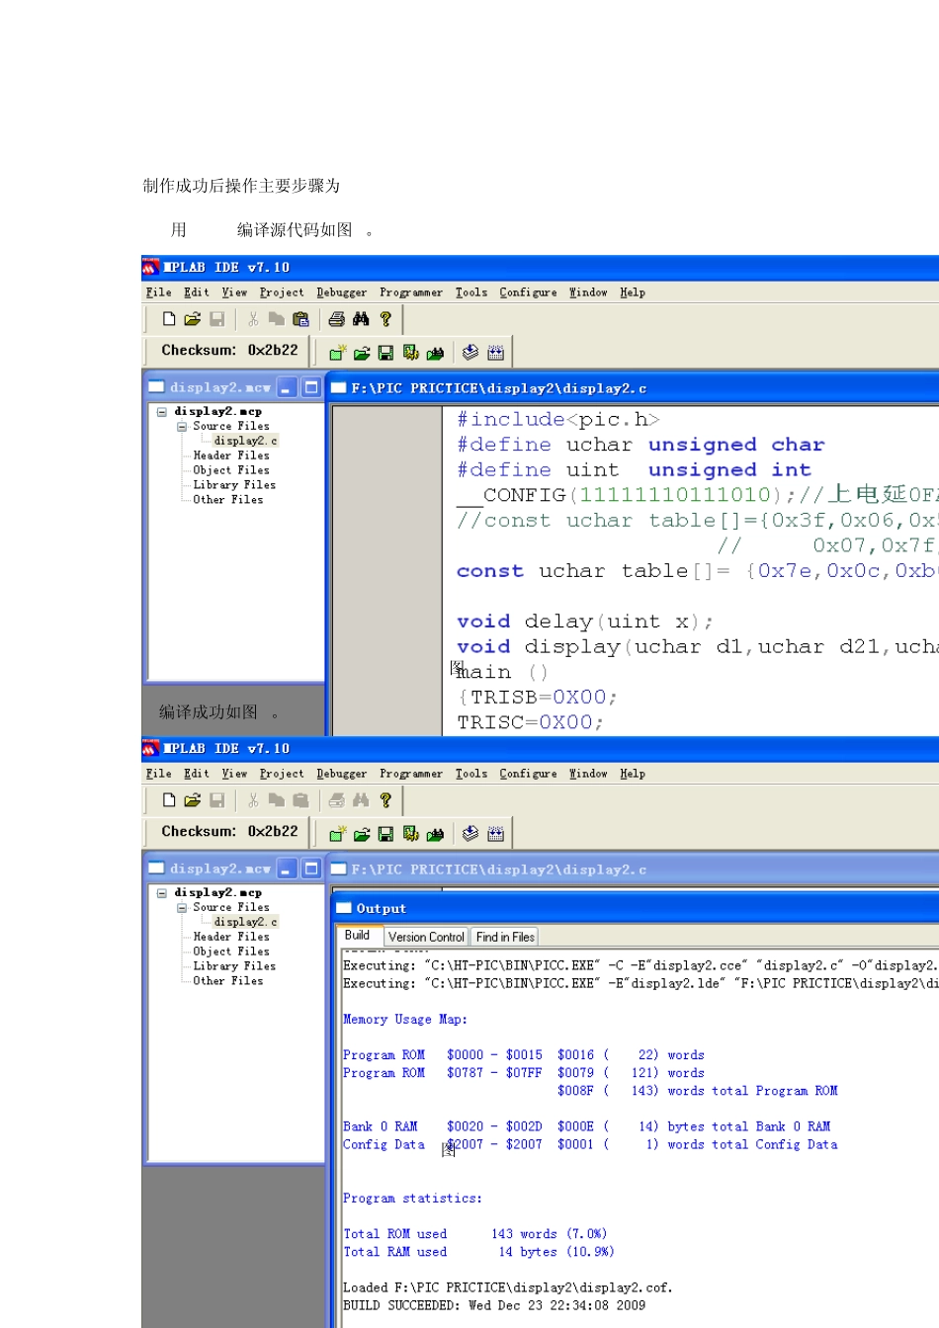The width and height of the screenshot is (939, 1328).
Task: Click New Project icon in upper MPLAB toolbar
Action: pos(337,353)
